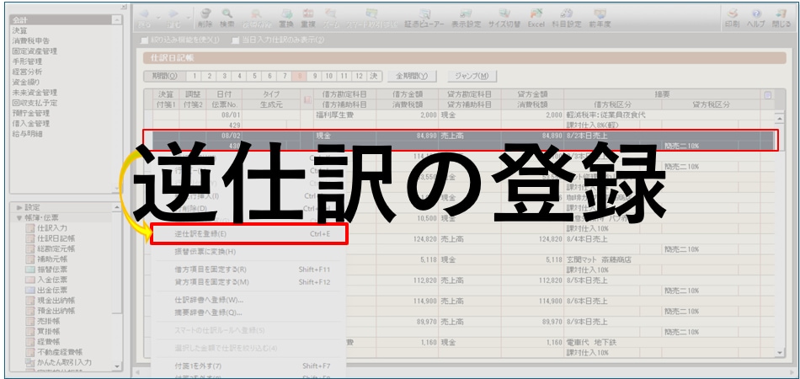Enable 絞り込み機能を使う checkbox
Viewport: 800px width, 379px height.
coord(145,40)
